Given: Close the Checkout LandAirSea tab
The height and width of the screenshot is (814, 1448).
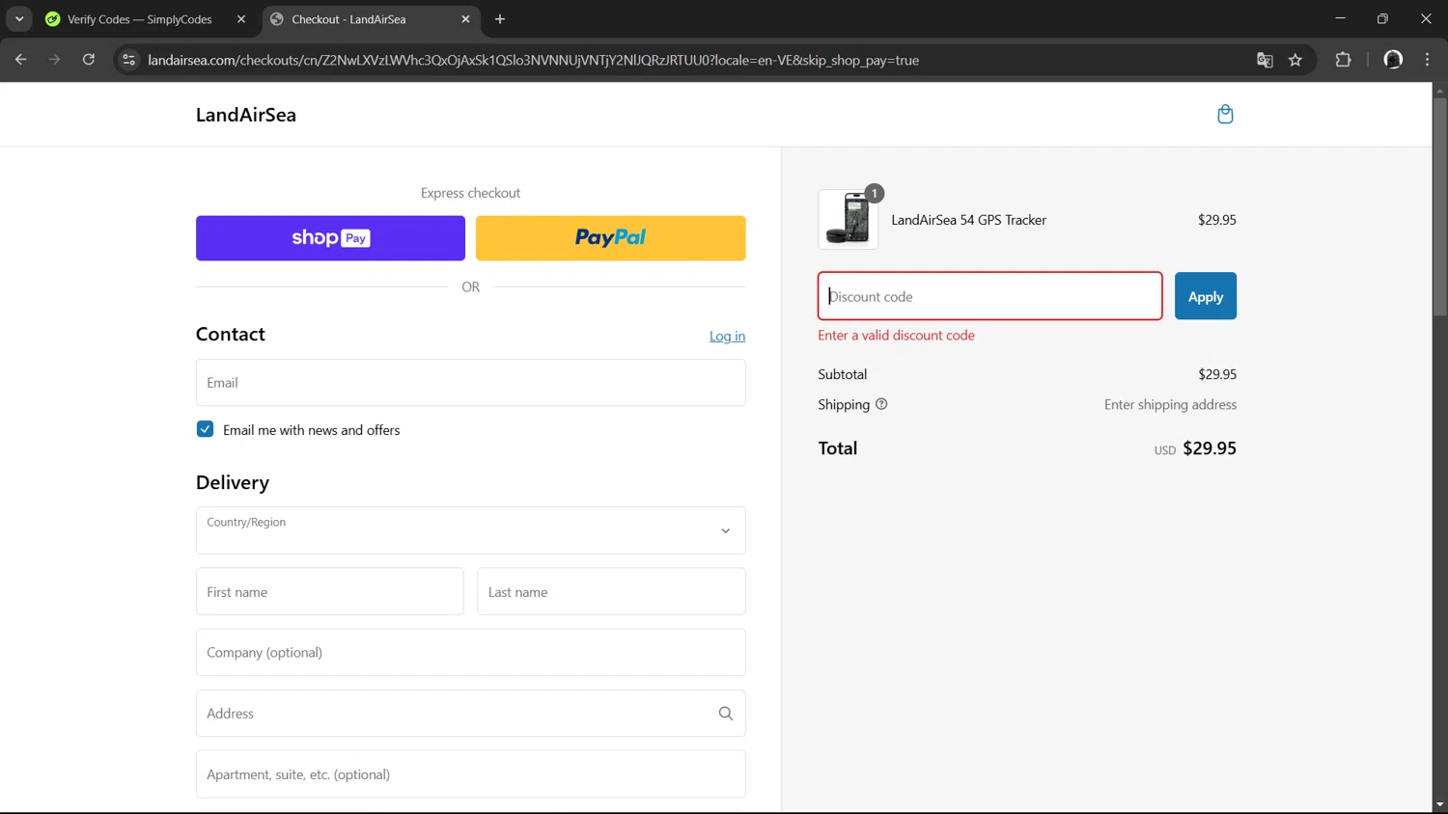Looking at the screenshot, I should coord(465,19).
